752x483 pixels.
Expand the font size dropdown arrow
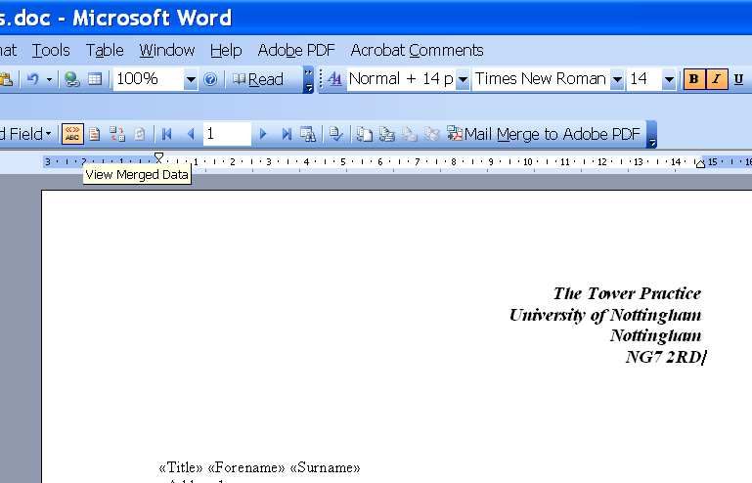(669, 79)
